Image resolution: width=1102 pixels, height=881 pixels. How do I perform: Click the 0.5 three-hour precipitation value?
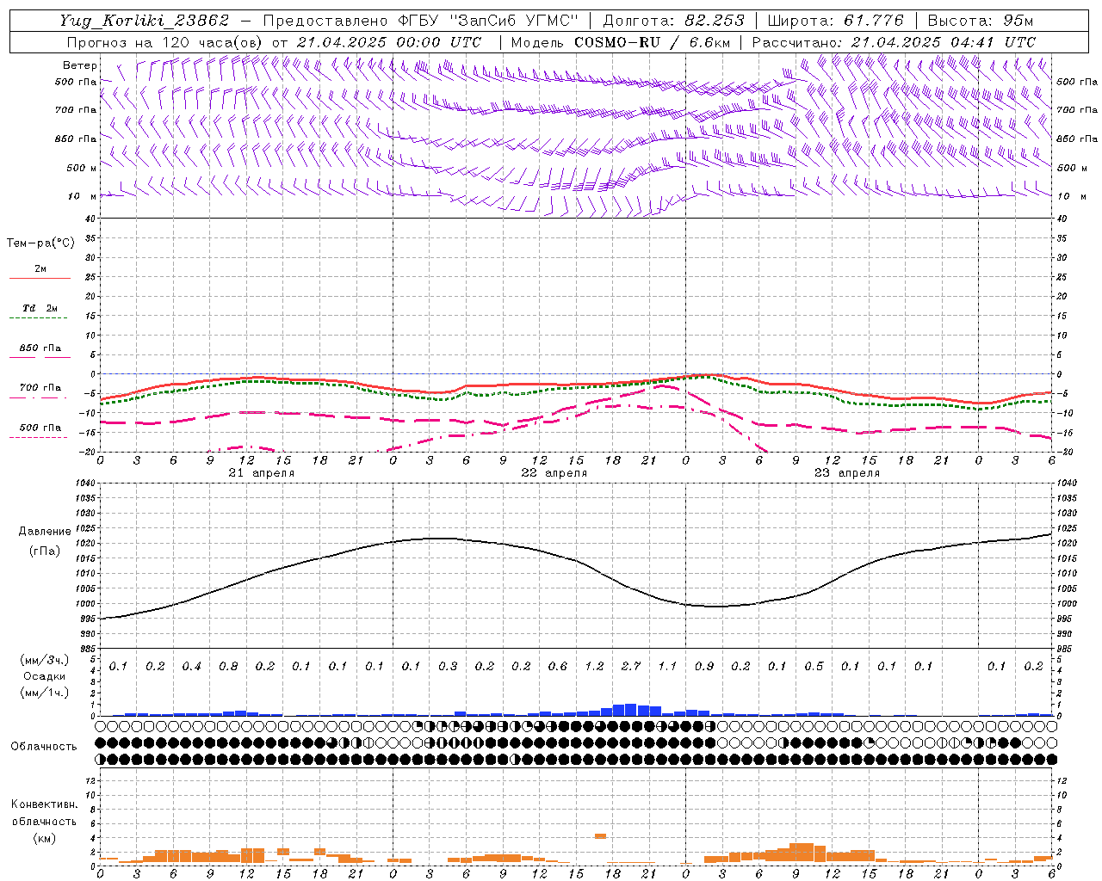[x=814, y=666]
